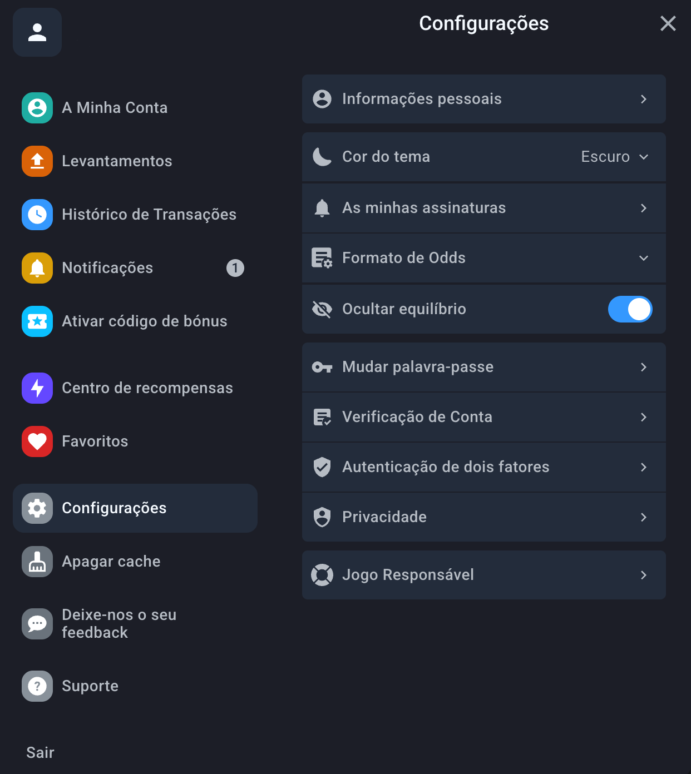This screenshot has height=774, width=691.
Task: Click the Histórico de Transações clock icon
Action: click(x=37, y=215)
